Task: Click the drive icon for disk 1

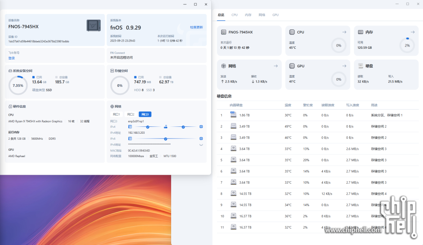Action: [233, 115]
